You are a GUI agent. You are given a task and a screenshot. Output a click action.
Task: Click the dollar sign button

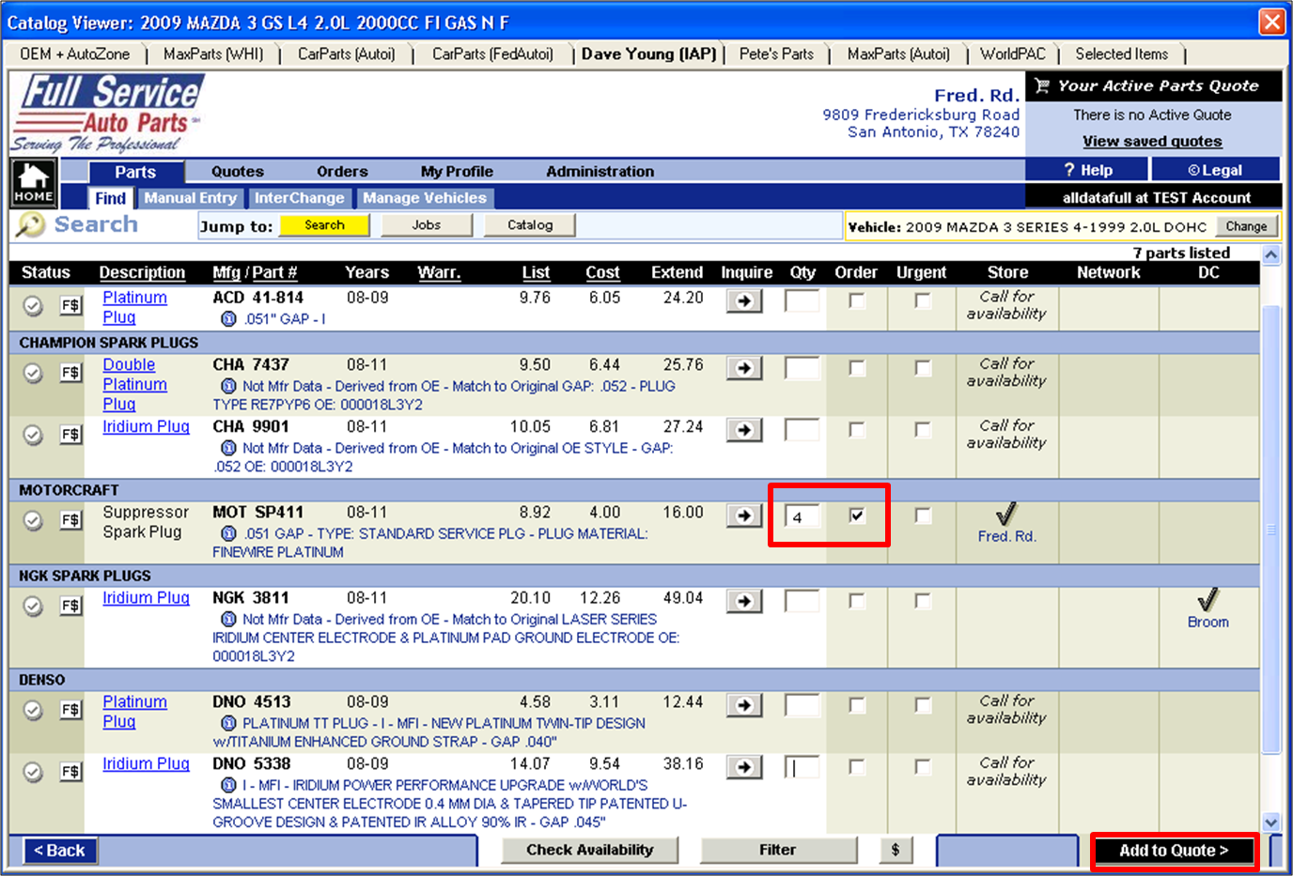pyautogui.click(x=896, y=850)
